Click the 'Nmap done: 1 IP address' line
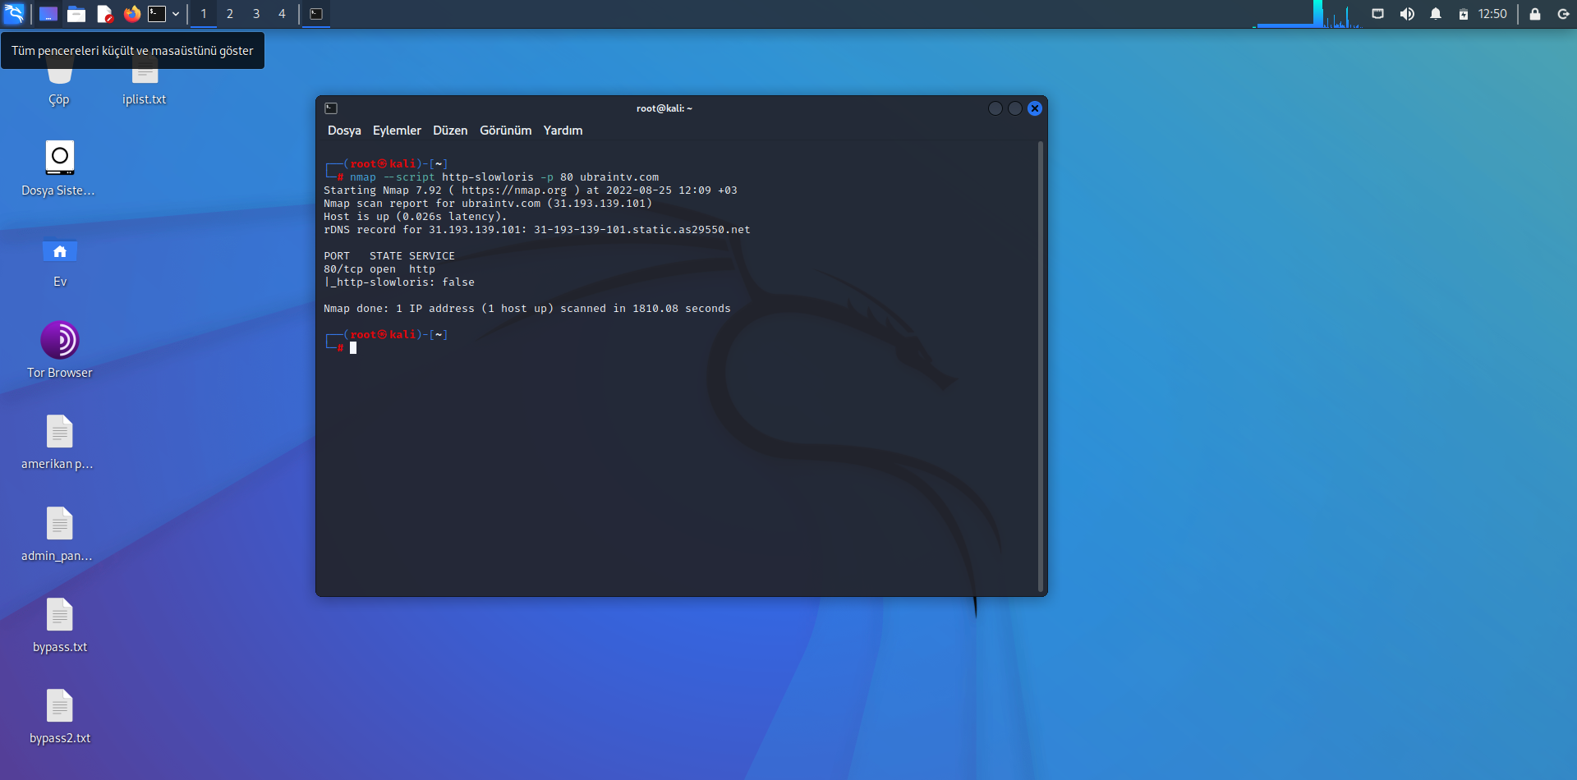Screen dimensions: 1577x780 pos(527,309)
